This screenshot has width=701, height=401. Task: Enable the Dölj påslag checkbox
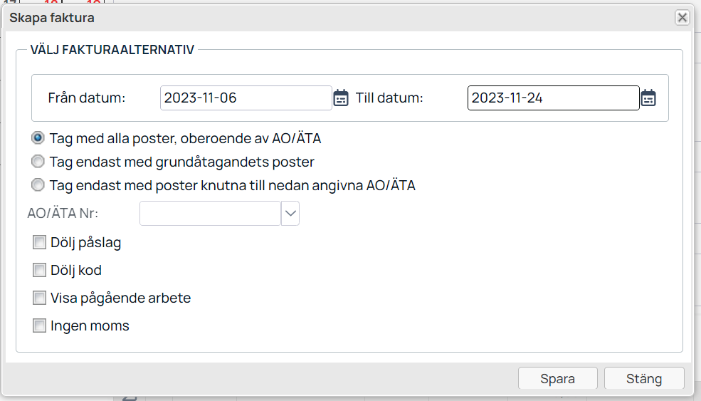click(x=39, y=243)
